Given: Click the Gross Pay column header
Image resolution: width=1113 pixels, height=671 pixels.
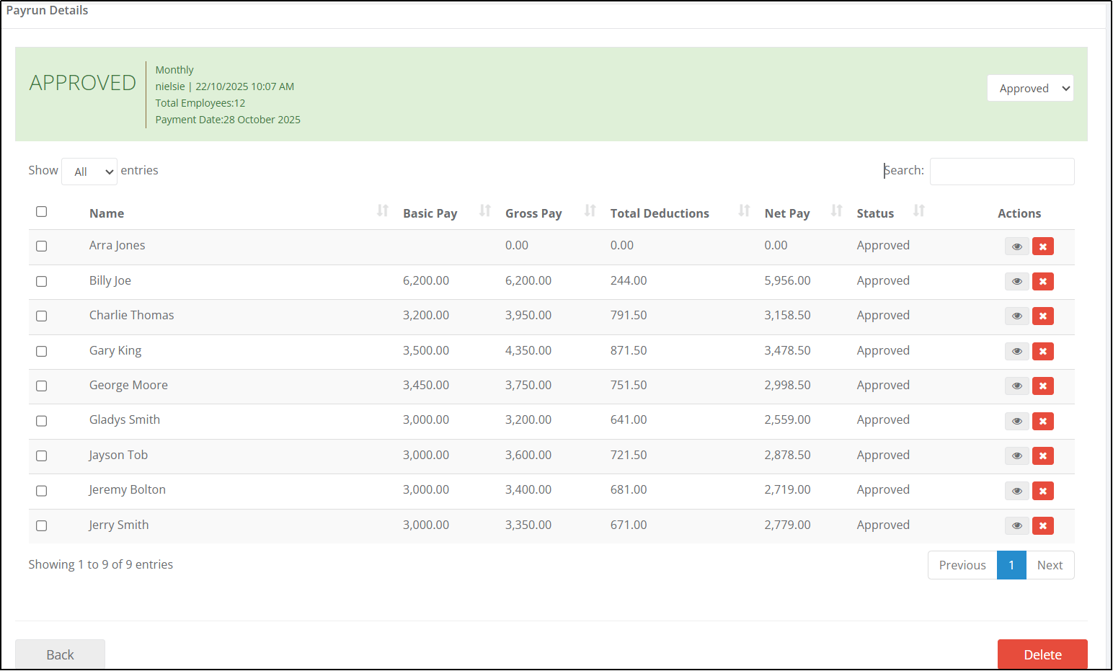Looking at the screenshot, I should click(533, 213).
